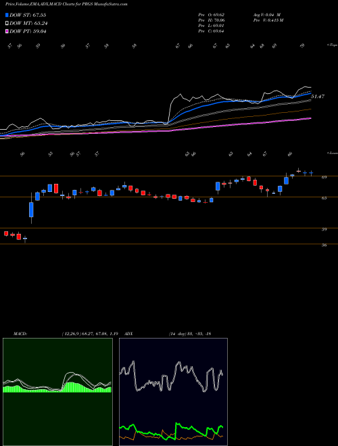
Task: Click the 59 price level axis label
Action: pos(324,229)
